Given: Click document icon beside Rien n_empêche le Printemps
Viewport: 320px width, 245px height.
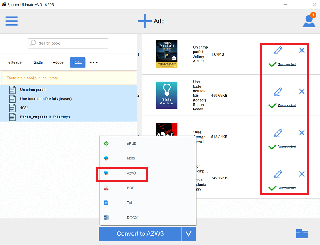Looking at the screenshot, I should [12, 117].
